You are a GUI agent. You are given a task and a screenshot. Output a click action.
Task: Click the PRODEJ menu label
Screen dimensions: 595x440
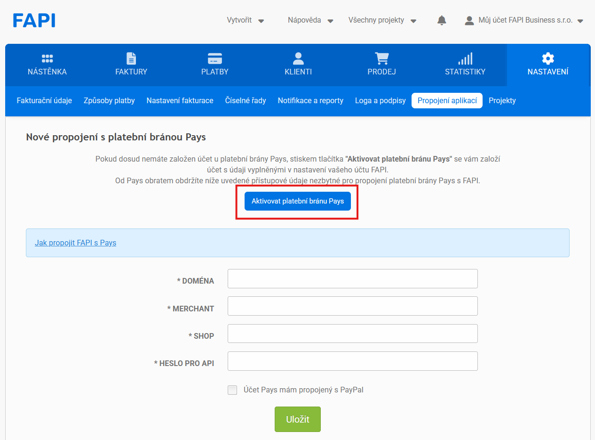click(x=381, y=72)
